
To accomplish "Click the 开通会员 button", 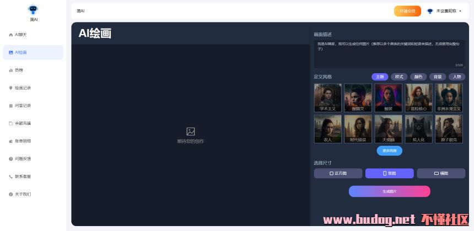I will tap(407, 11).
